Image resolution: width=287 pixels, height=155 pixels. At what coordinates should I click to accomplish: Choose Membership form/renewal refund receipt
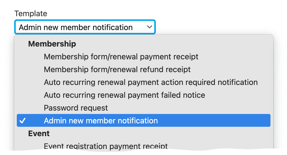coord(117,70)
